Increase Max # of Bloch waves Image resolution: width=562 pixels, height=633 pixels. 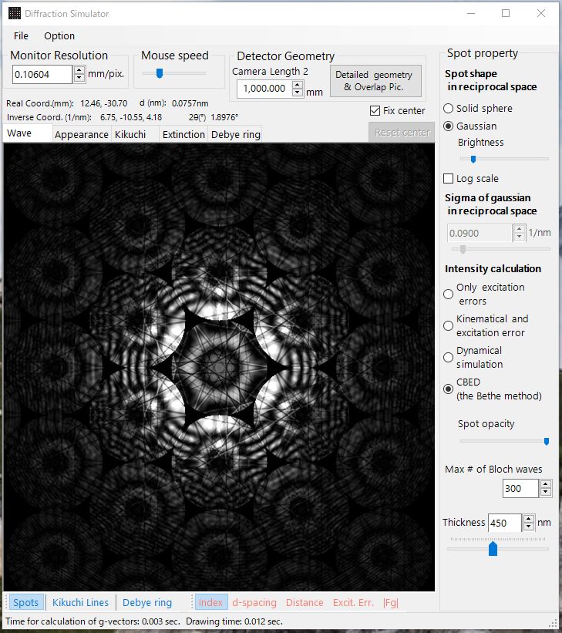[546, 484]
